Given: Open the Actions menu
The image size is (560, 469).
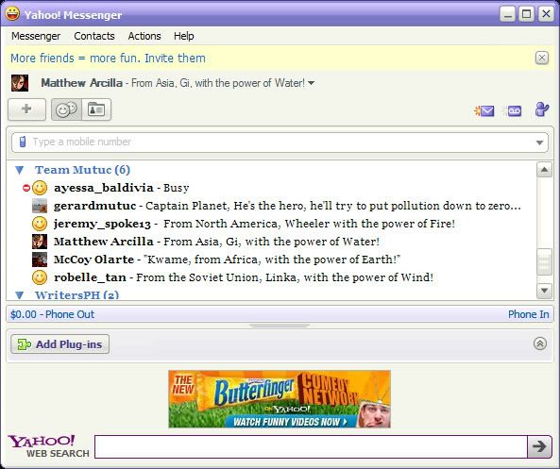Looking at the screenshot, I should [144, 36].
